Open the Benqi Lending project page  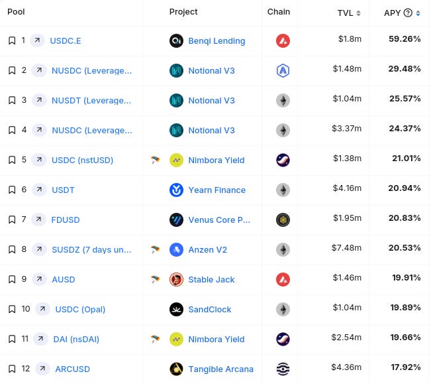216,40
